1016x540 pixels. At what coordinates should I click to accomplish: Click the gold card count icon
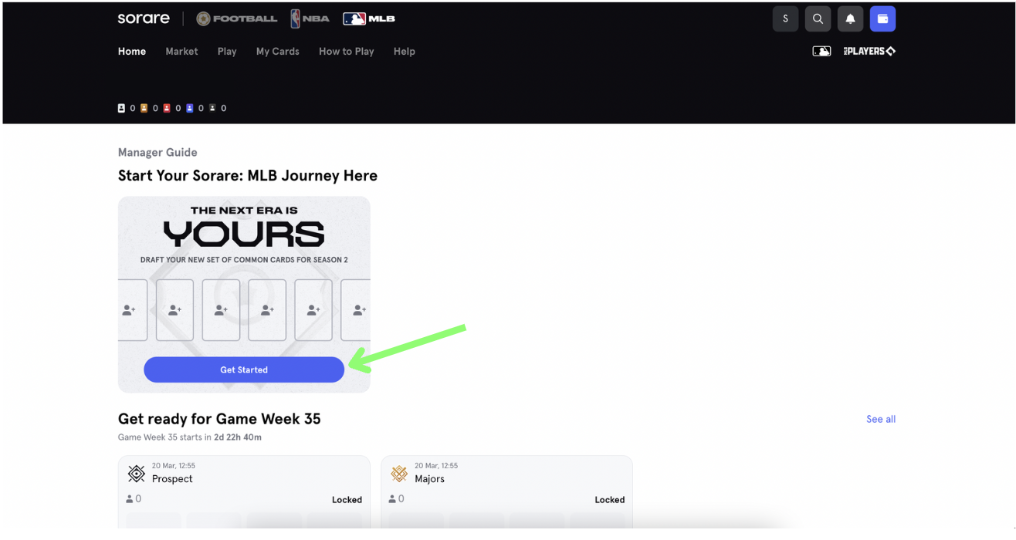144,108
